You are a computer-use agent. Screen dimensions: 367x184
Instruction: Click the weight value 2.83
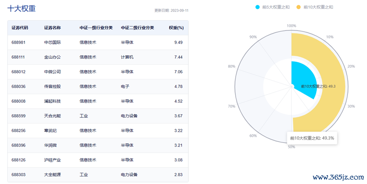coord(178,175)
